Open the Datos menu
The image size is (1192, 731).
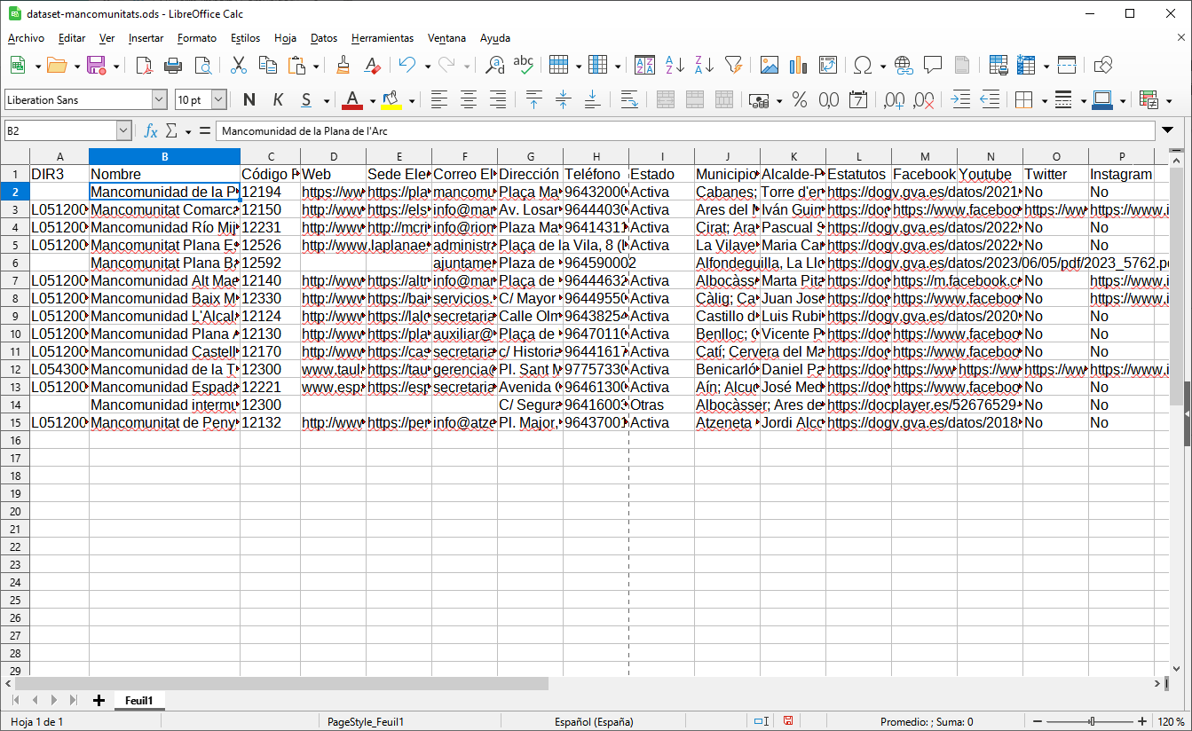coord(324,38)
